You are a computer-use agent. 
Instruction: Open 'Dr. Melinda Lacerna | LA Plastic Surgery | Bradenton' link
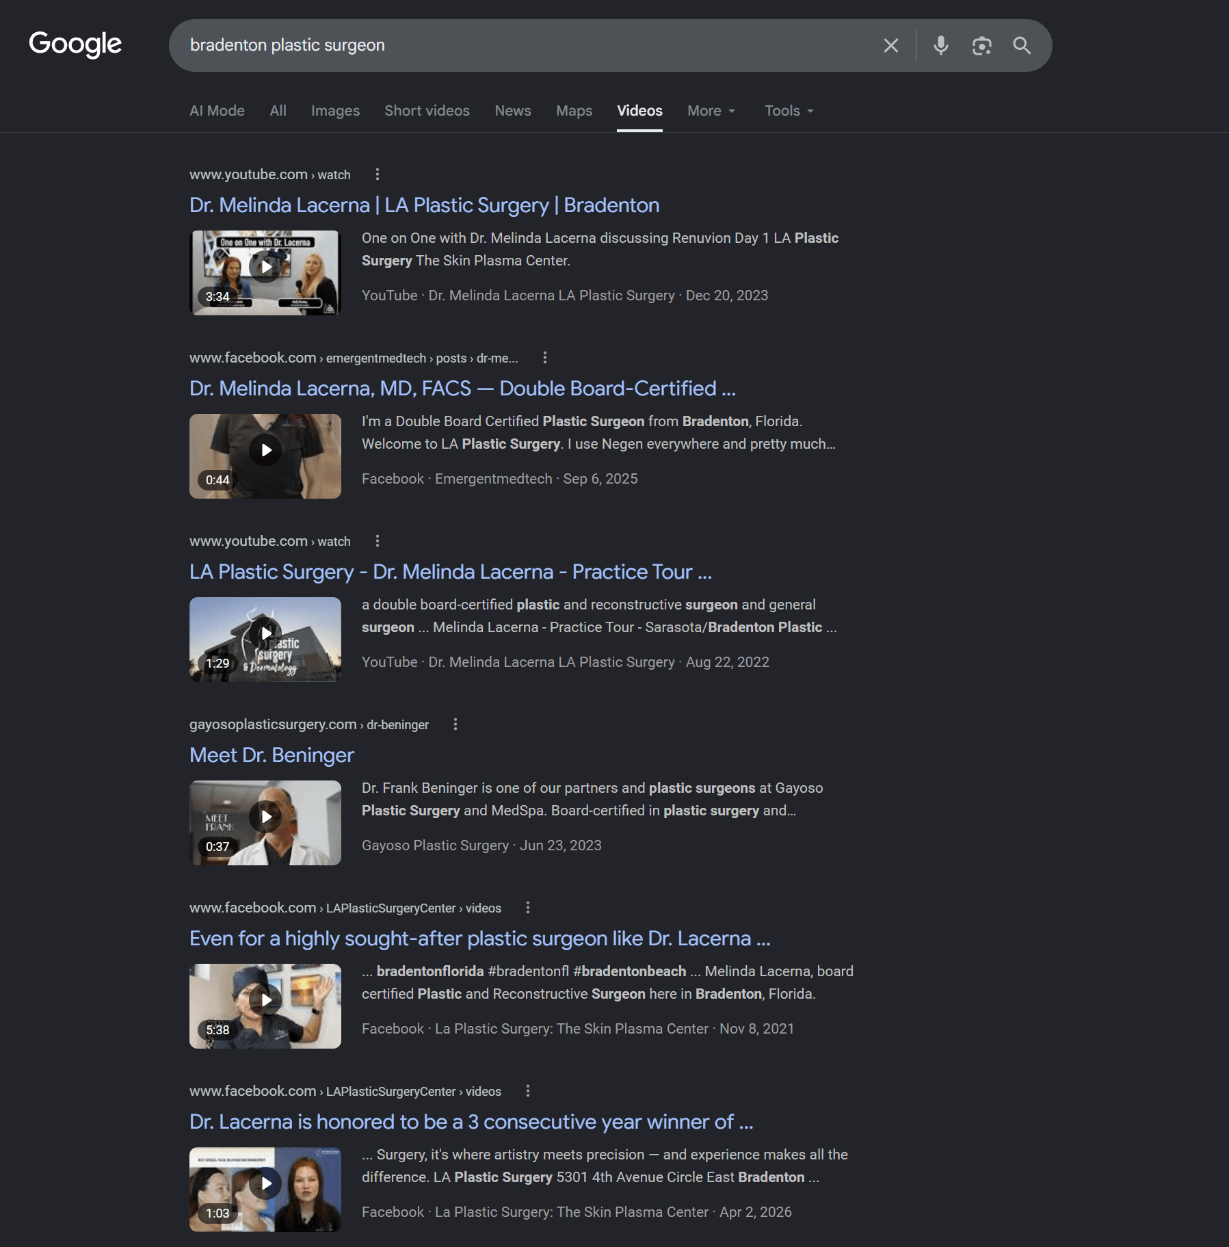coord(424,205)
